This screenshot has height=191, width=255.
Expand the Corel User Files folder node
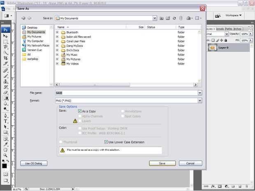57,41
